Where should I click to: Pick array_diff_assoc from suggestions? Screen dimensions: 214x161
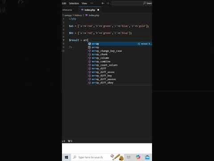[x=119, y=72]
